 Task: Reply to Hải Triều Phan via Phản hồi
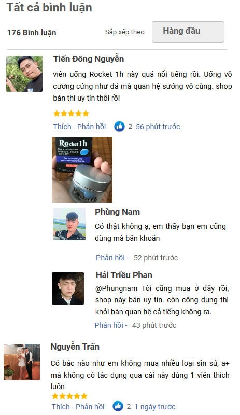pyautogui.click(x=109, y=325)
